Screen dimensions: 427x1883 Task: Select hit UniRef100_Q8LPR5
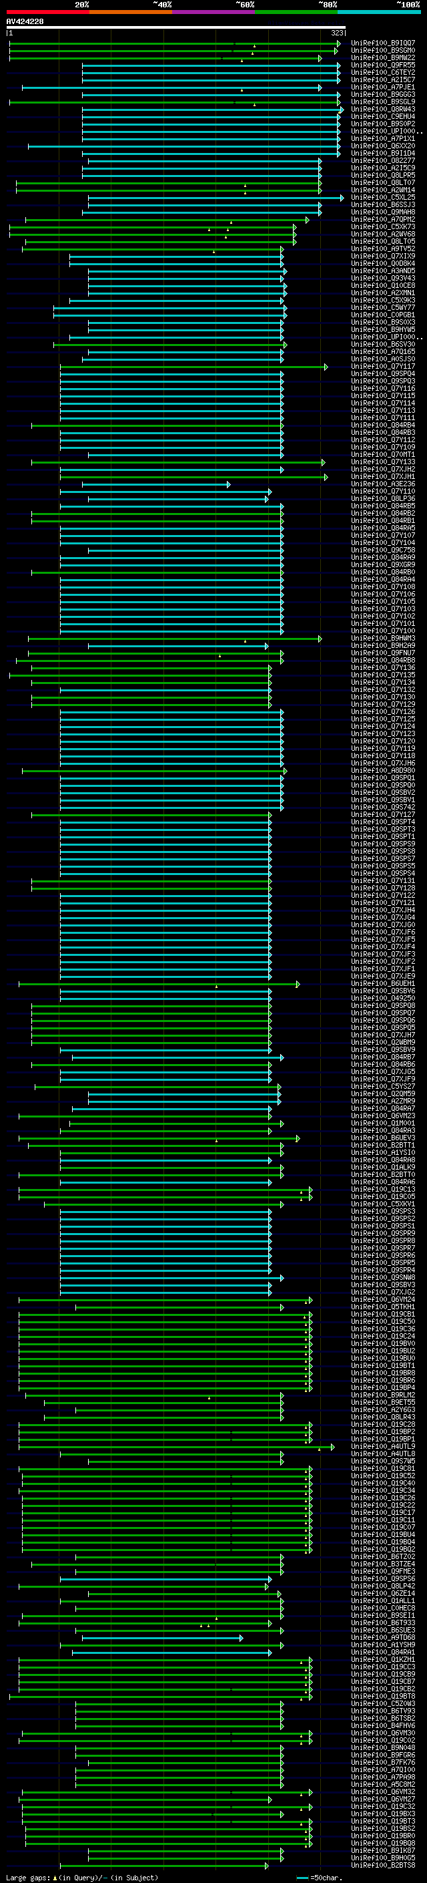[x=383, y=176]
